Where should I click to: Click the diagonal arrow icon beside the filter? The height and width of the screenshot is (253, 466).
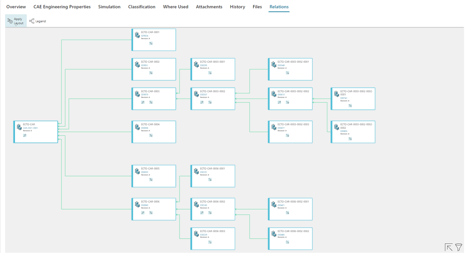click(449, 247)
